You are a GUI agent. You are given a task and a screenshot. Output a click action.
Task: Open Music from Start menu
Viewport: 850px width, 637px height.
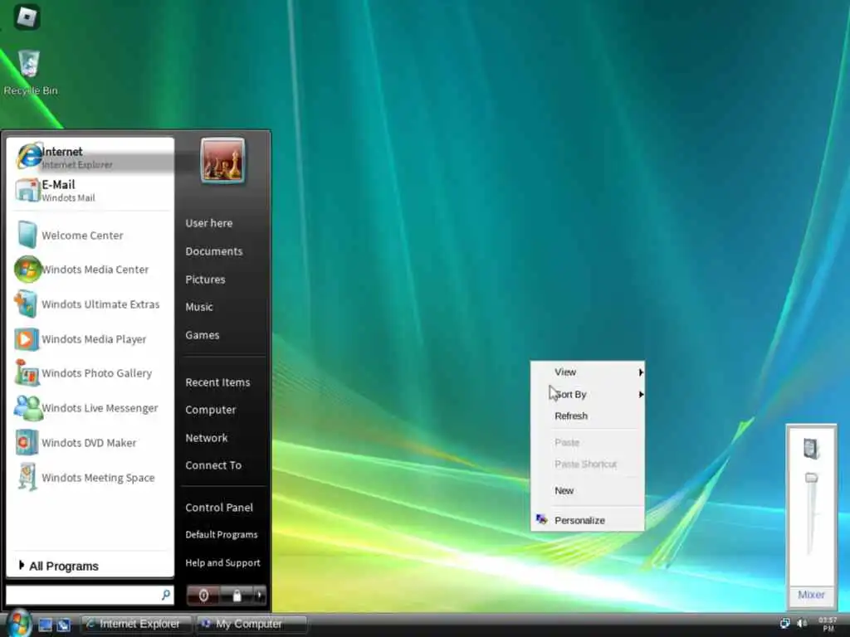pyautogui.click(x=199, y=307)
